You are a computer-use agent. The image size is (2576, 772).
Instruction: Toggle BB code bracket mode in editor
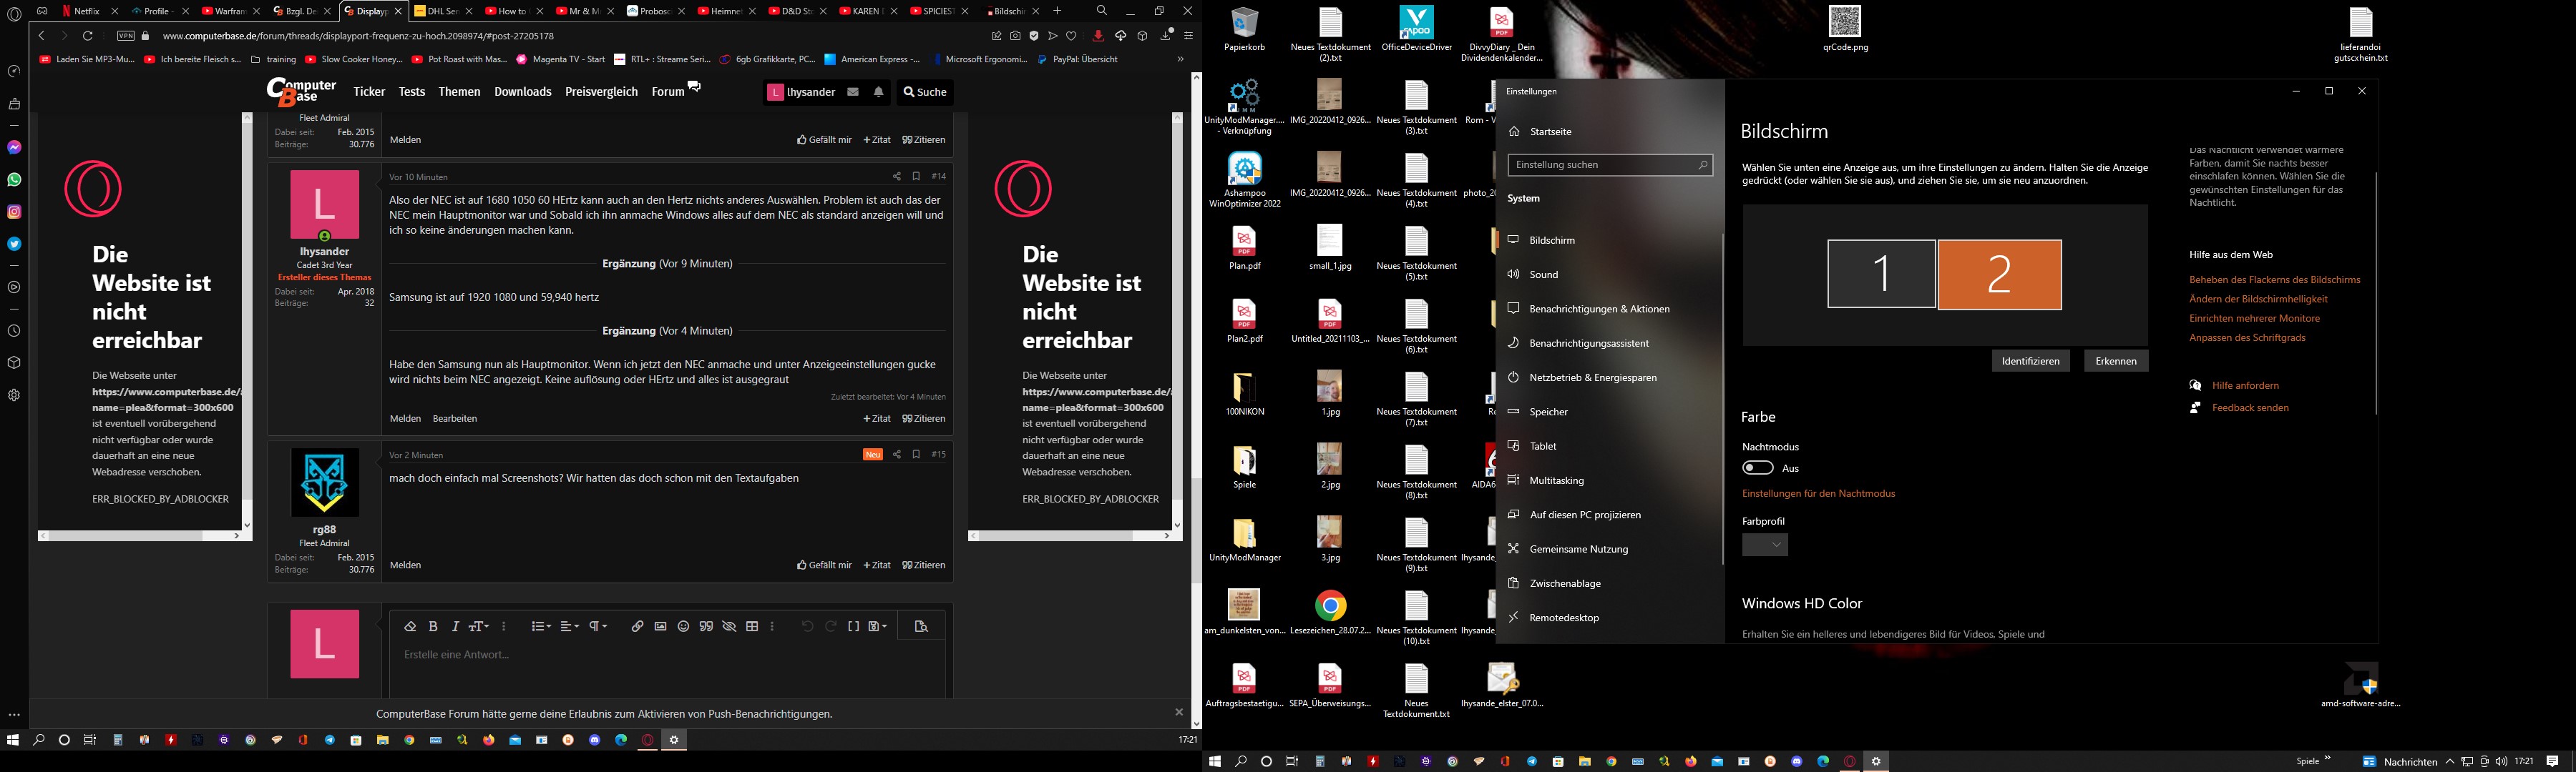[853, 626]
